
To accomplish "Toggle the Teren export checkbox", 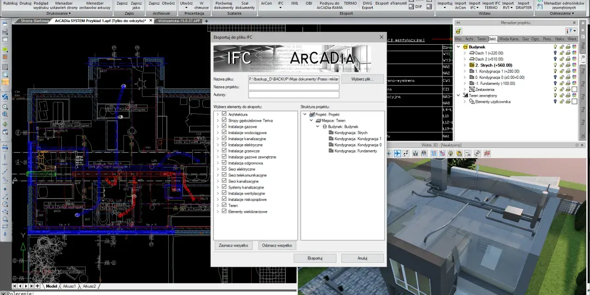I will (224, 205).
